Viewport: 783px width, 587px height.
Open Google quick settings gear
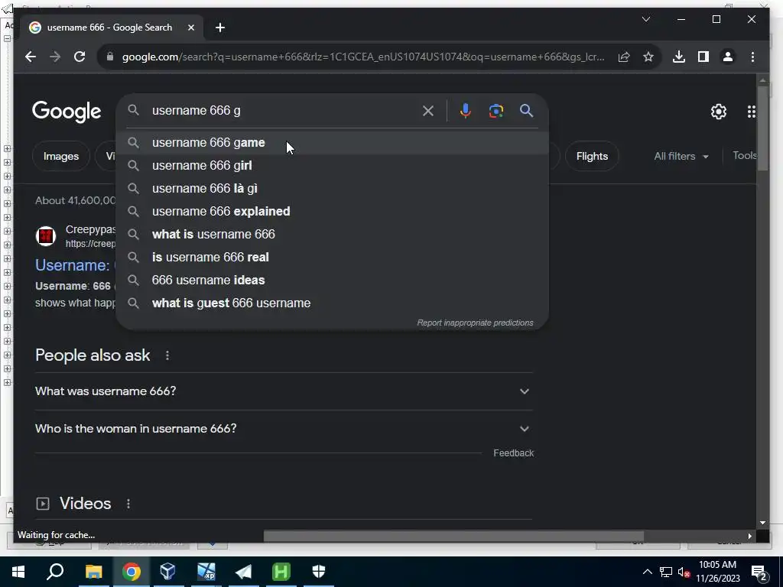[x=719, y=112]
